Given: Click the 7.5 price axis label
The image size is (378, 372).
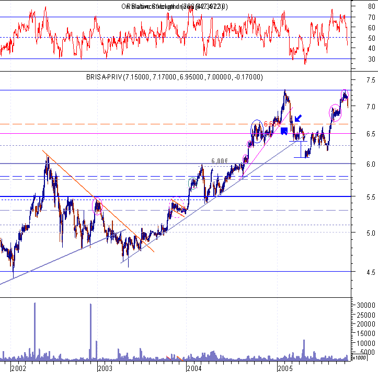Looking at the screenshot, I should pyautogui.click(x=371, y=80).
